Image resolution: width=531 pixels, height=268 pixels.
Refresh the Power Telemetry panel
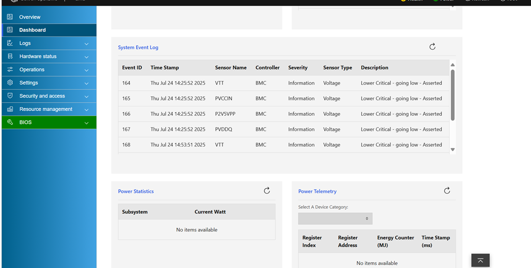pos(447,191)
